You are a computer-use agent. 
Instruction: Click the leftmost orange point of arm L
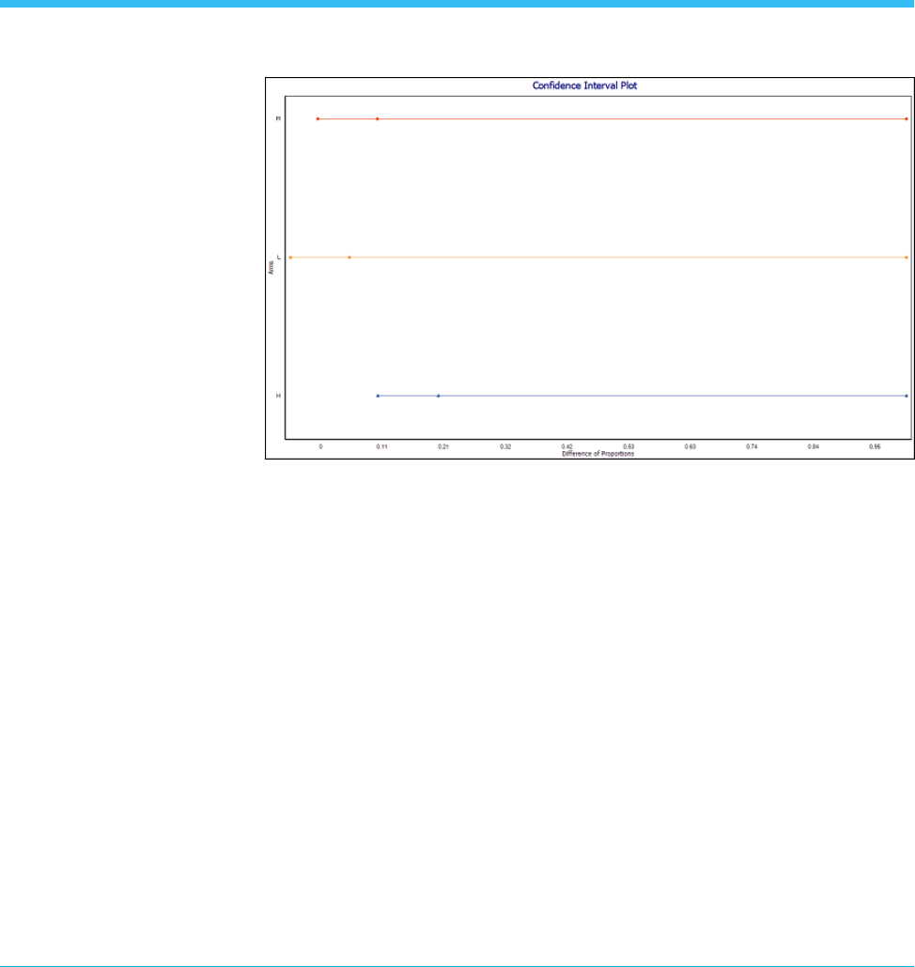(x=290, y=257)
